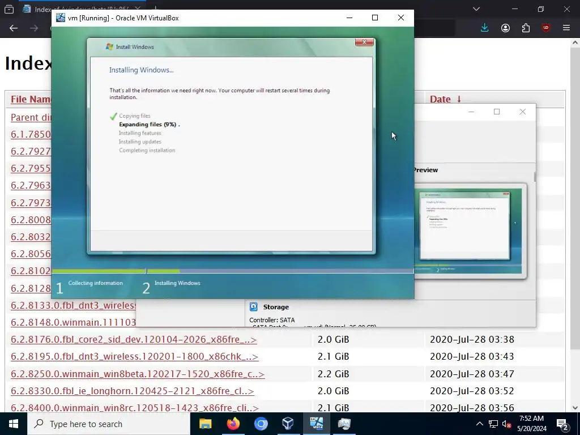Open the system monitor taskbar icon
This screenshot has height=435, width=580.
[344, 424]
